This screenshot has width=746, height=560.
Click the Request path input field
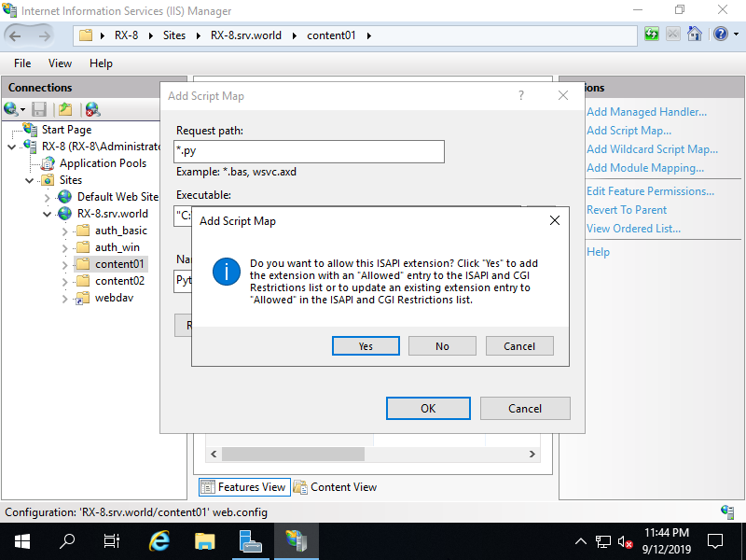coord(310,151)
